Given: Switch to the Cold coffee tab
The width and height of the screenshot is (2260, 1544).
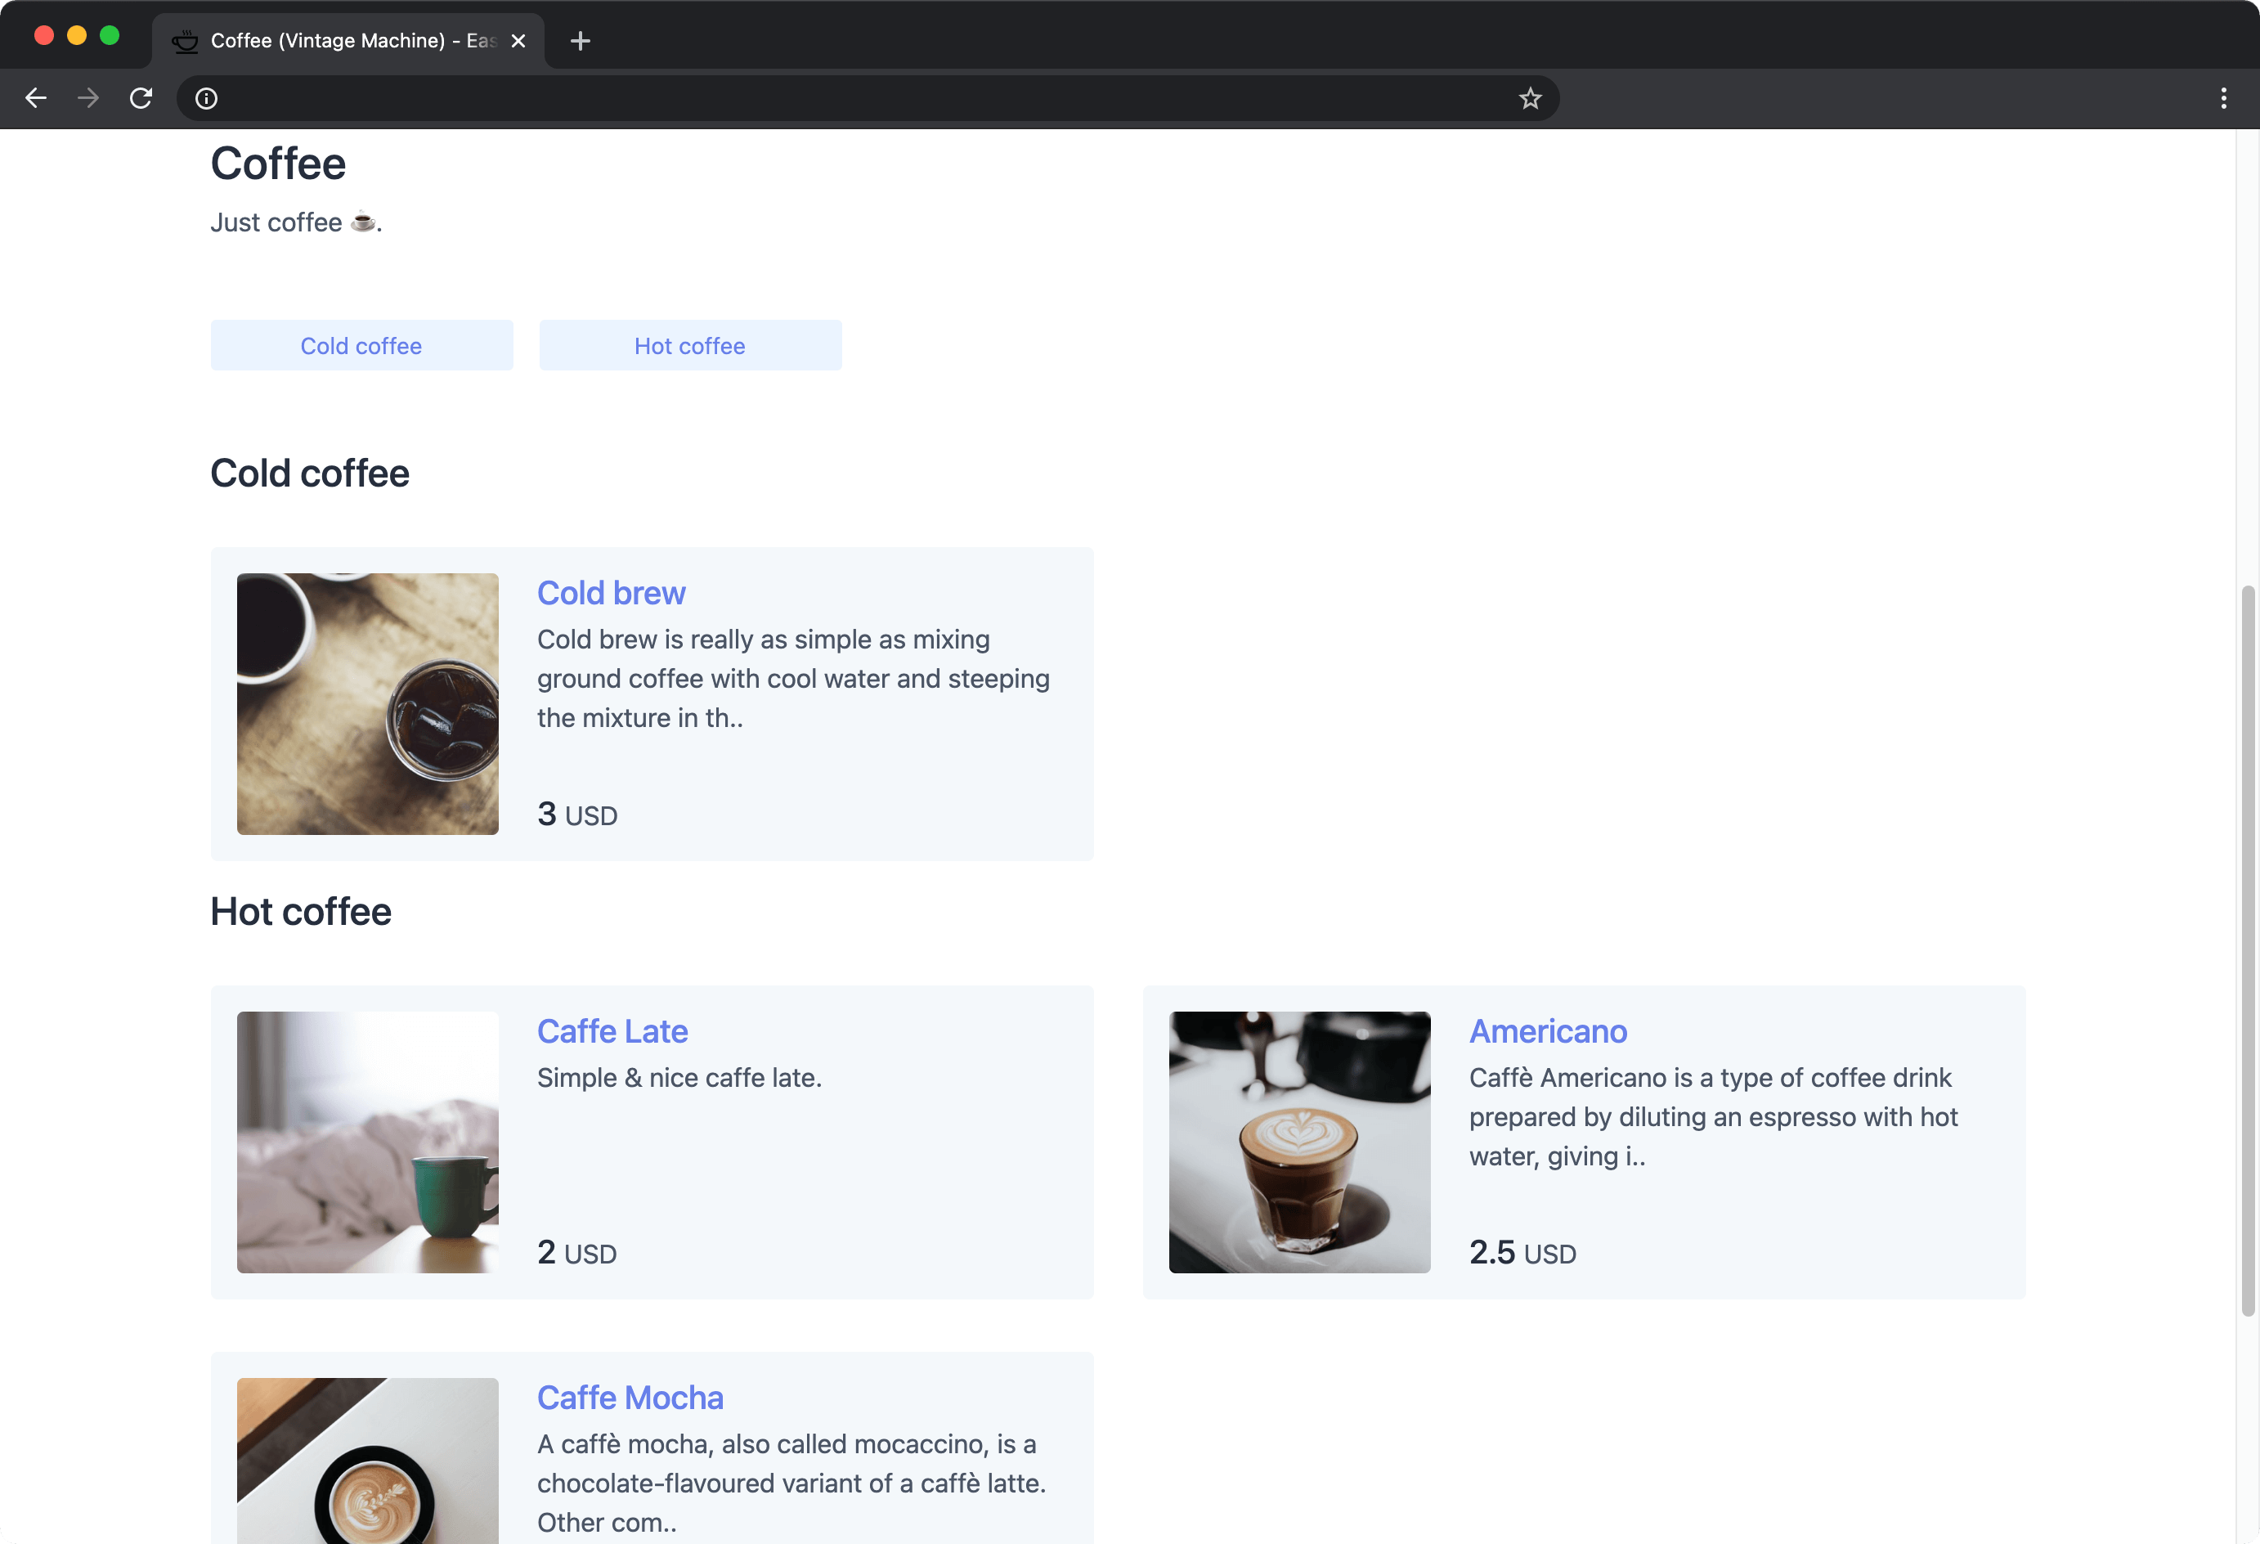Looking at the screenshot, I should [x=361, y=345].
